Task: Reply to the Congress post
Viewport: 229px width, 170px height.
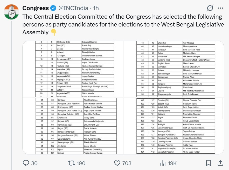Action: click(x=26, y=163)
